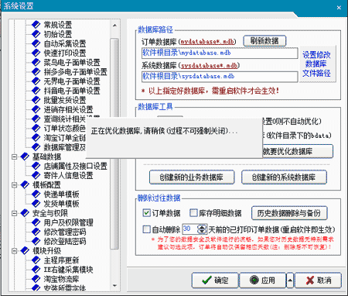Check the 库存明细数据 checkbox
This screenshot has height=296, width=348.
193,213
